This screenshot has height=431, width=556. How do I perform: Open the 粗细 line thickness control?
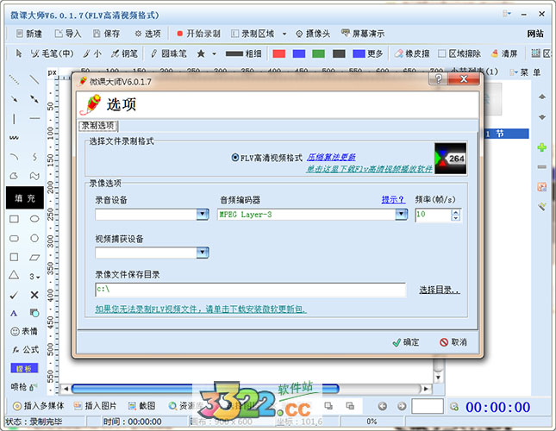pyautogui.click(x=244, y=53)
